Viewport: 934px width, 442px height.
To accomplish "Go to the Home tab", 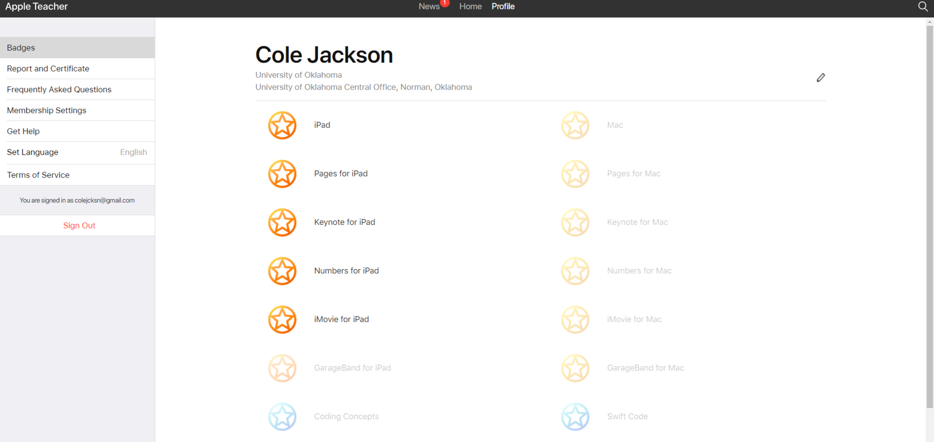I will (x=470, y=6).
